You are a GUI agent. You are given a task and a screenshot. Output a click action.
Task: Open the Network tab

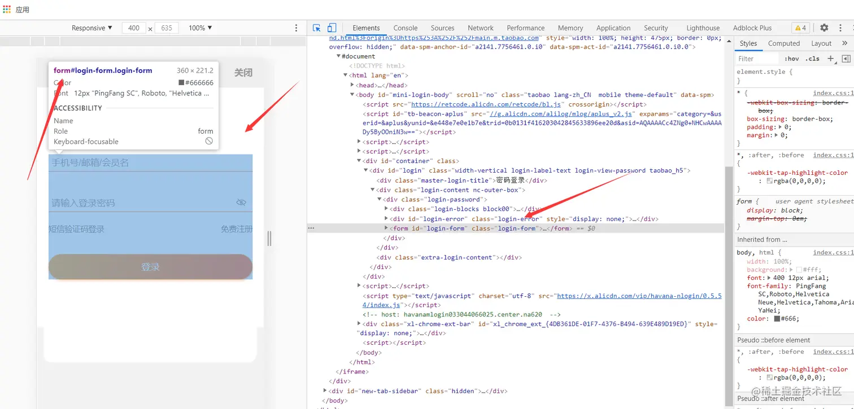pyautogui.click(x=481, y=28)
